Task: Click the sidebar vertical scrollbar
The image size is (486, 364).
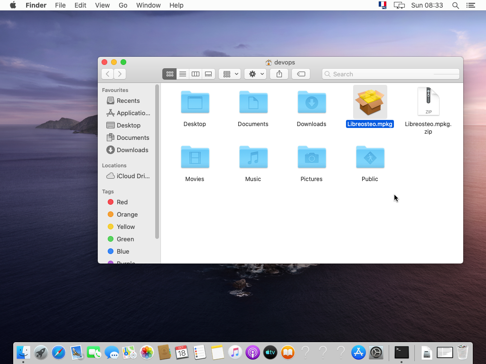Action: (x=157, y=162)
